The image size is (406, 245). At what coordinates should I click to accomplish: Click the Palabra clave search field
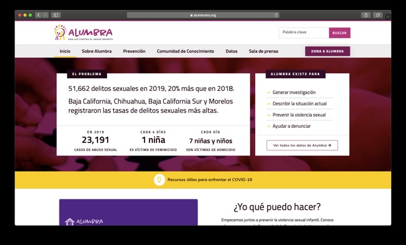(304, 33)
